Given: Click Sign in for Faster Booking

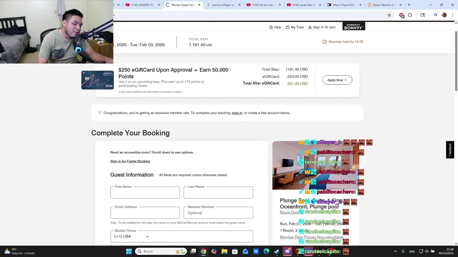Looking at the screenshot, I should [130, 161].
